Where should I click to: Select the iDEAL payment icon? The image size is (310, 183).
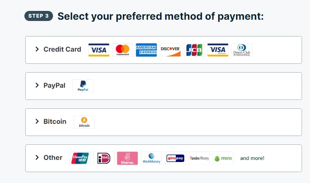pyautogui.click(x=103, y=158)
